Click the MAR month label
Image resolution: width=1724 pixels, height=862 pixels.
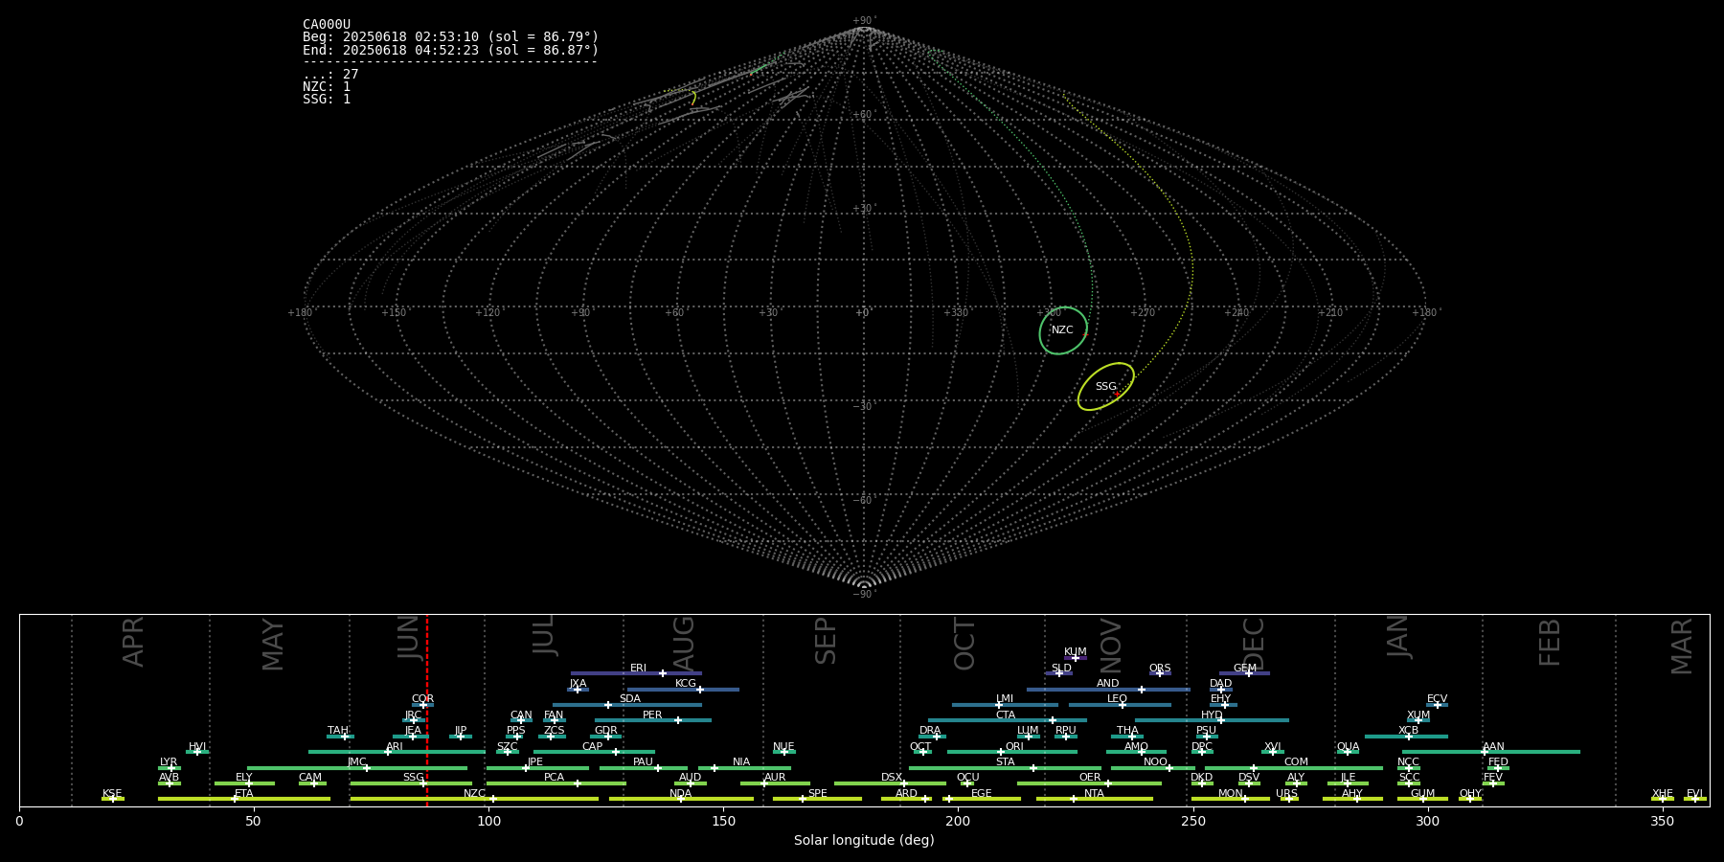click(1682, 646)
